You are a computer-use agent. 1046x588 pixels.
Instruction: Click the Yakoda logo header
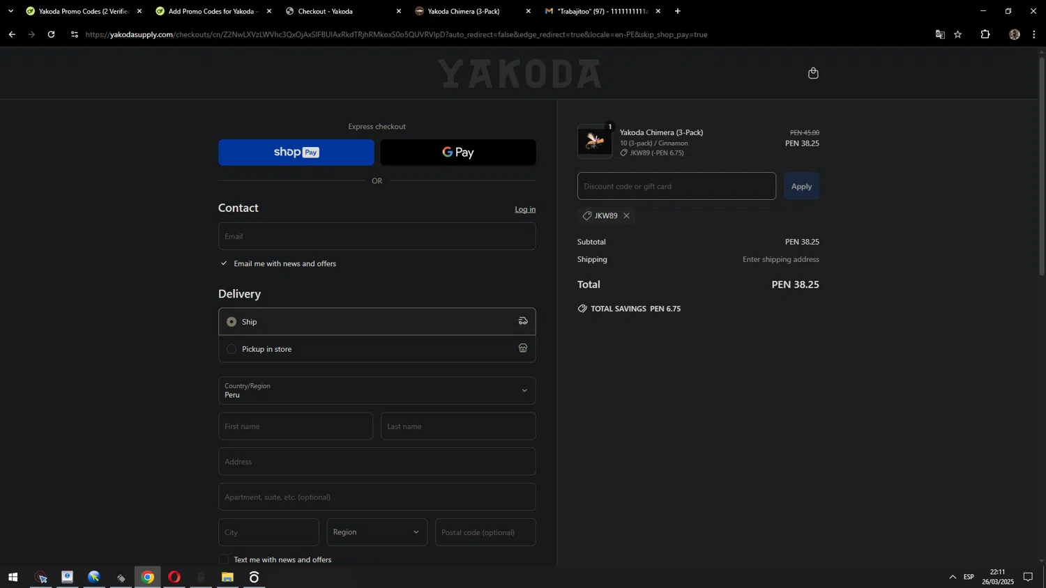click(520, 74)
